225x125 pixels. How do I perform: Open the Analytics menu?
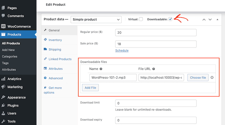click(18, 79)
